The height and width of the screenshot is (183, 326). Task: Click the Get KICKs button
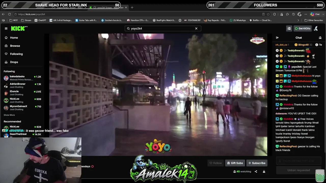pyautogui.click(x=303, y=28)
